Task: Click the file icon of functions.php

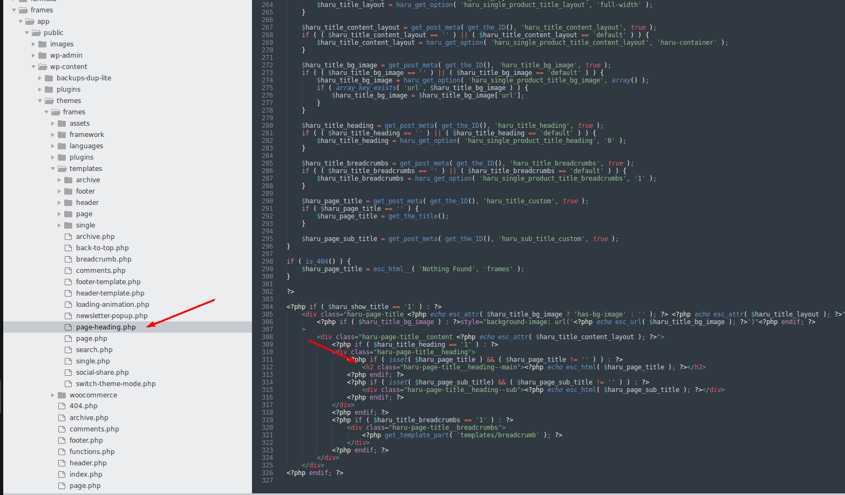Action: click(x=62, y=452)
